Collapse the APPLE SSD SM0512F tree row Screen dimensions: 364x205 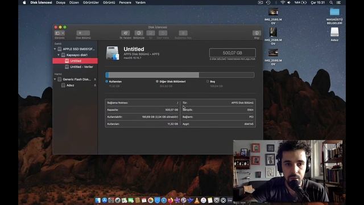(55, 49)
